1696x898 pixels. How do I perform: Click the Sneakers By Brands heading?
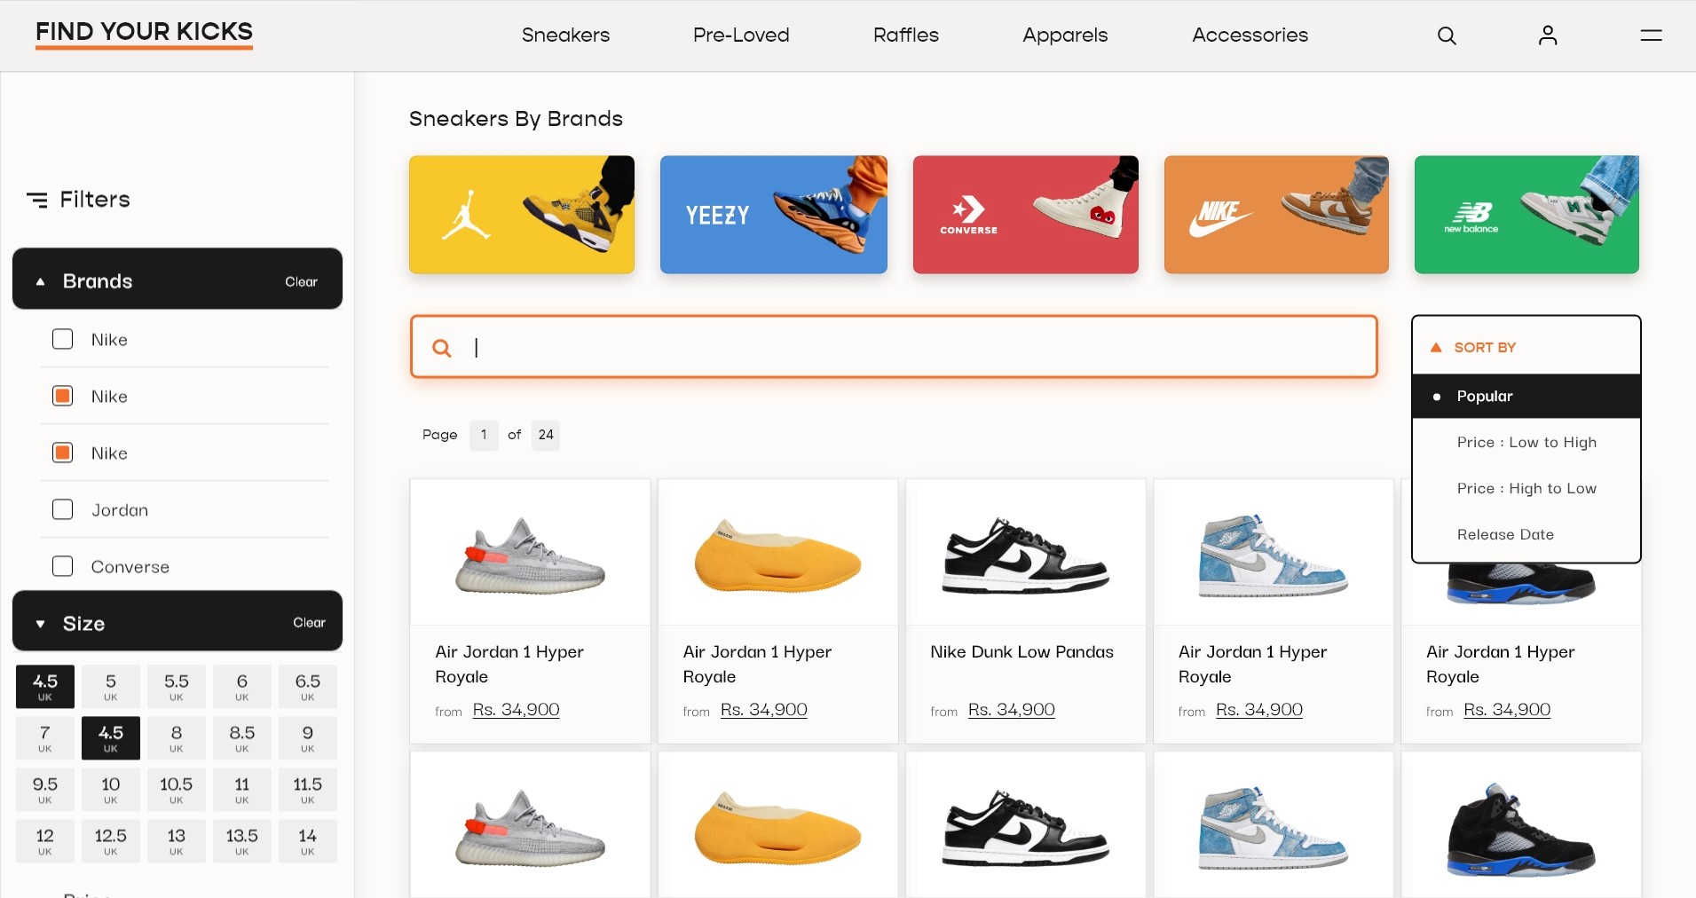click(x=516, y=119)
